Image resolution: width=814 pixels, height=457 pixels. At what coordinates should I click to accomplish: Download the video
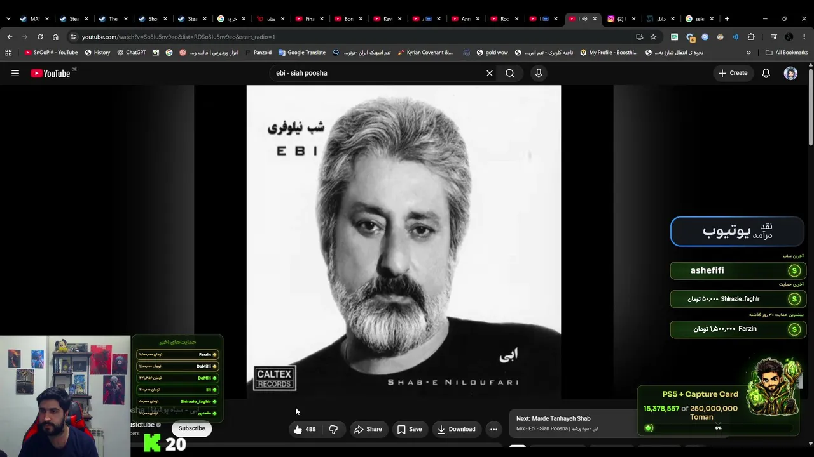pos(456,429)
